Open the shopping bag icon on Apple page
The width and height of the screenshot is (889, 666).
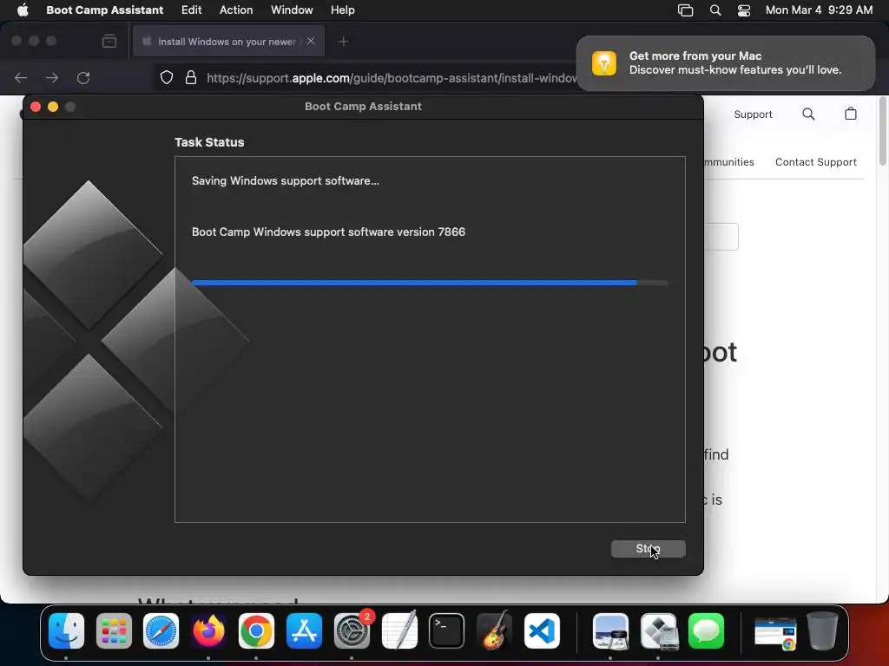point(851,114)
